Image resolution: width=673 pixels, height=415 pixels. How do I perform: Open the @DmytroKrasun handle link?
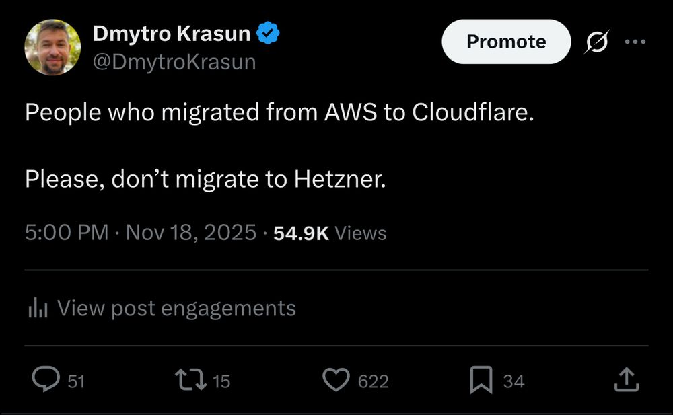[174, 62]
